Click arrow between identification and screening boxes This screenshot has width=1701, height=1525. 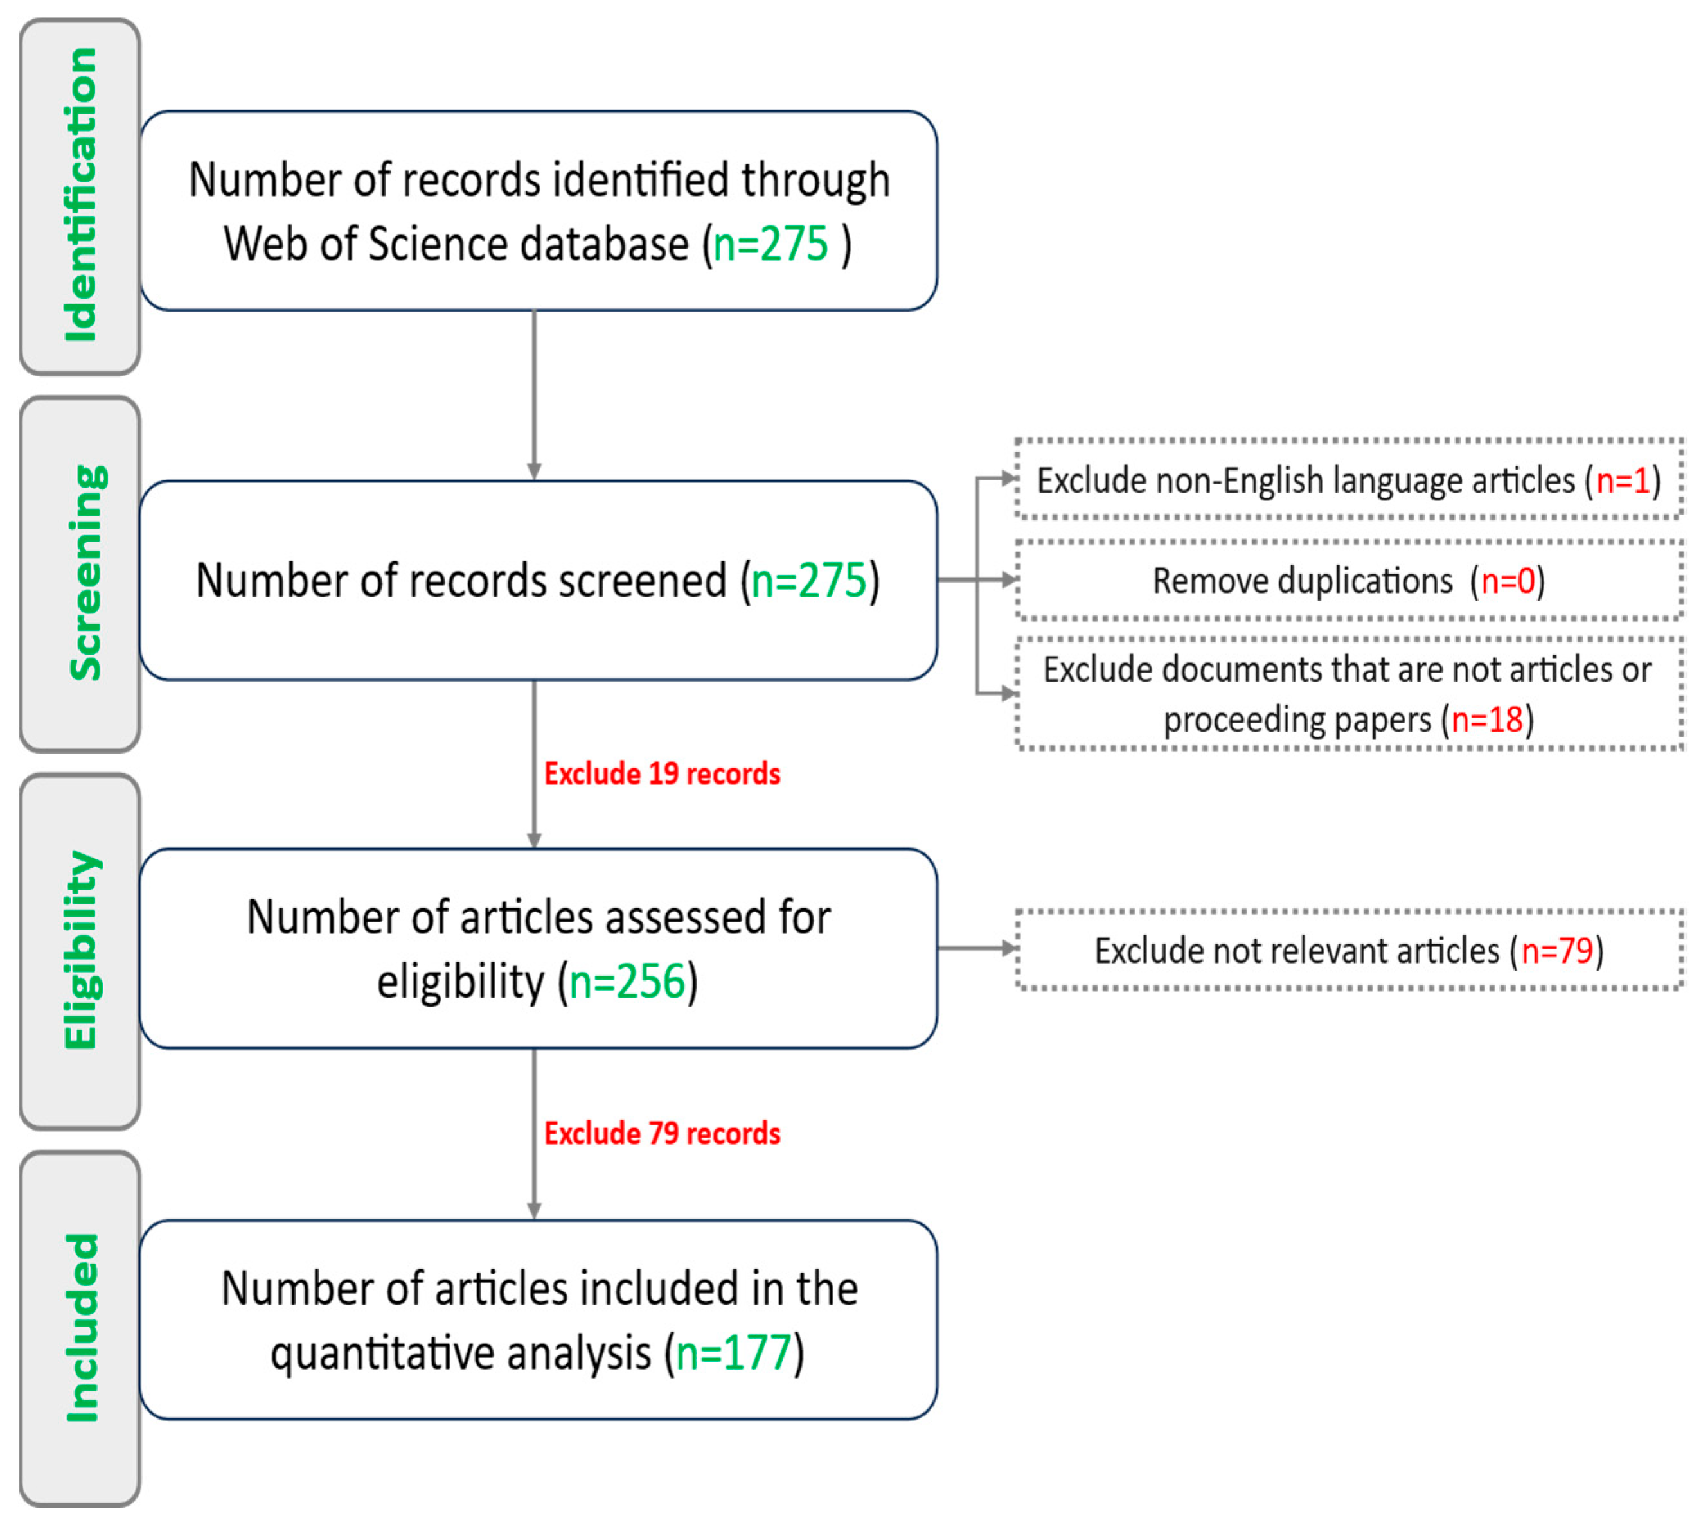point(534,394)
